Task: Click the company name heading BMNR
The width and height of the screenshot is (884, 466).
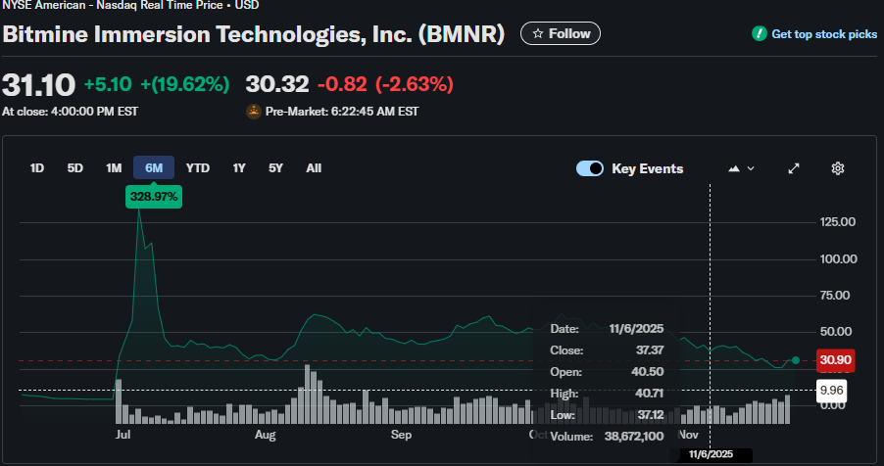Action: point(254,34)
